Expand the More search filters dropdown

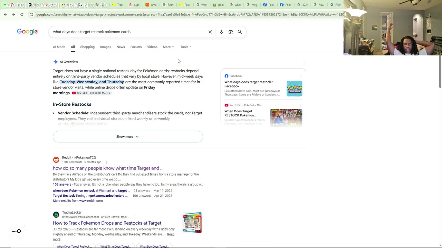[x=168, y=47]
